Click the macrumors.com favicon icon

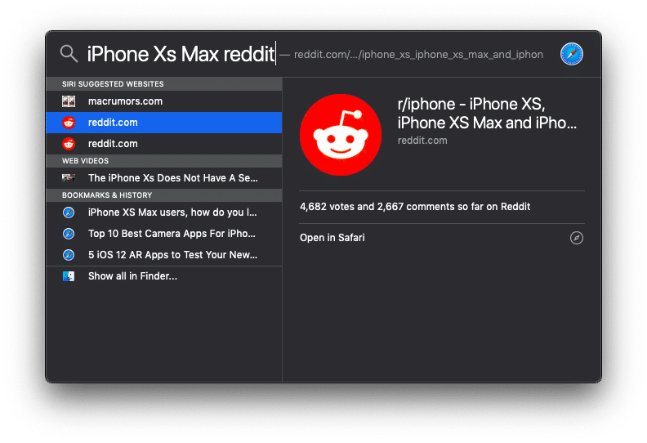click(69, 101)
